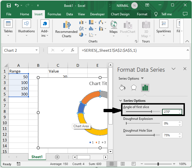The image size is (192, 168).
Task: Customize Quick Access Toolbar dropdown
Action: 38,5
